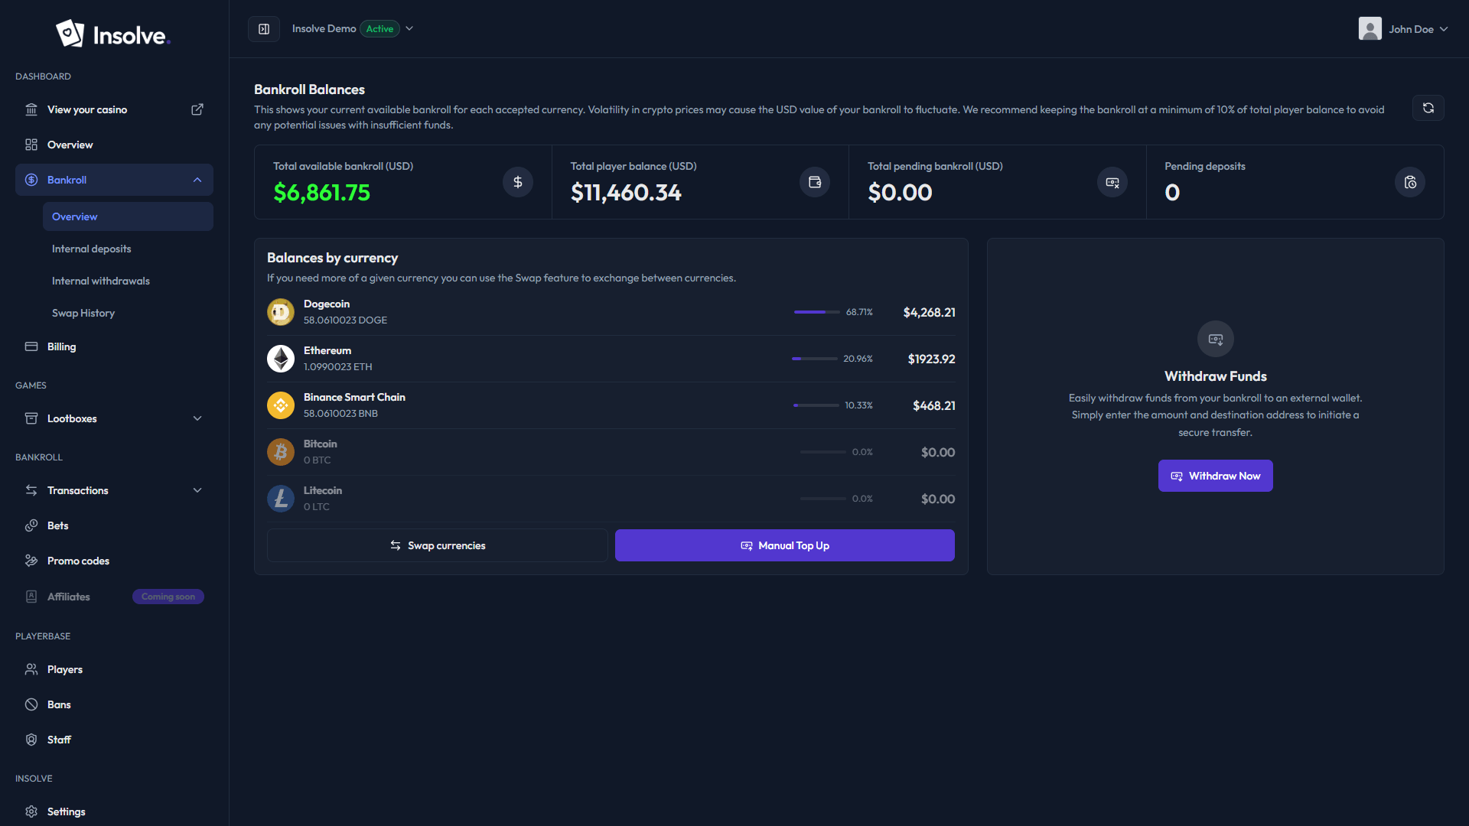This screenshot has width=1469, height=826.
Task: Refresh bankroll balances with the reload icon
Action: coord(1428,108)
